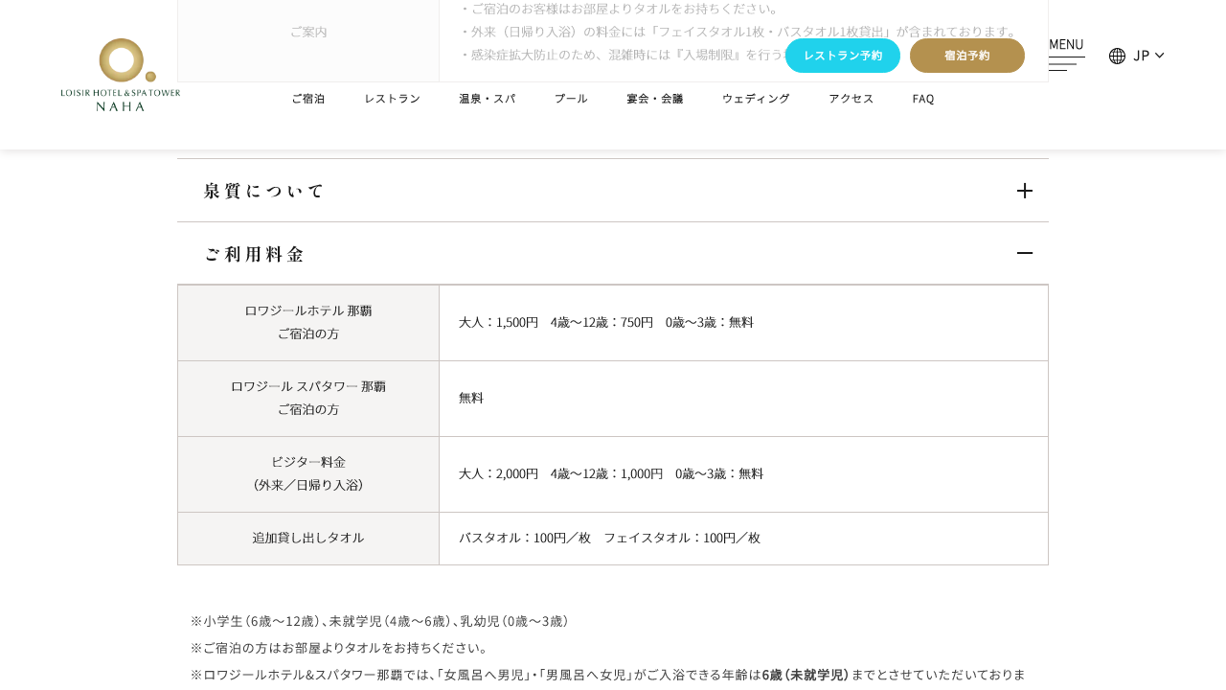The width and height of the screenshot is (1226, 690).
Task: Click the ロワジール スパタワー 那覇 row header
Action: pyautogui.click(x=308, y=399)
